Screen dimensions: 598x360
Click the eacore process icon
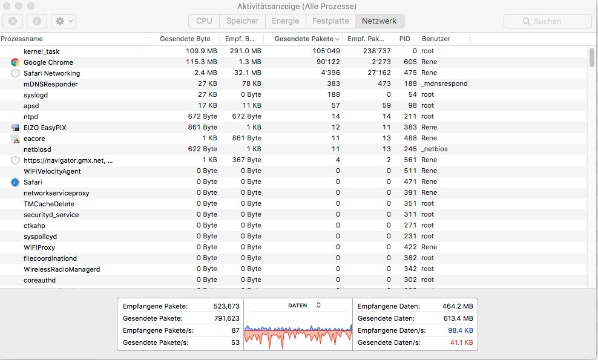(x=15, y=139)
